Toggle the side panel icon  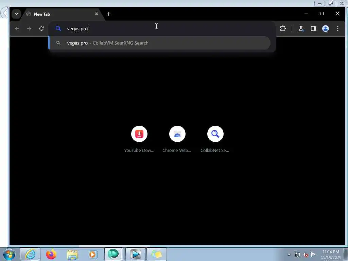pyautogui.click(x=313, y=29)
